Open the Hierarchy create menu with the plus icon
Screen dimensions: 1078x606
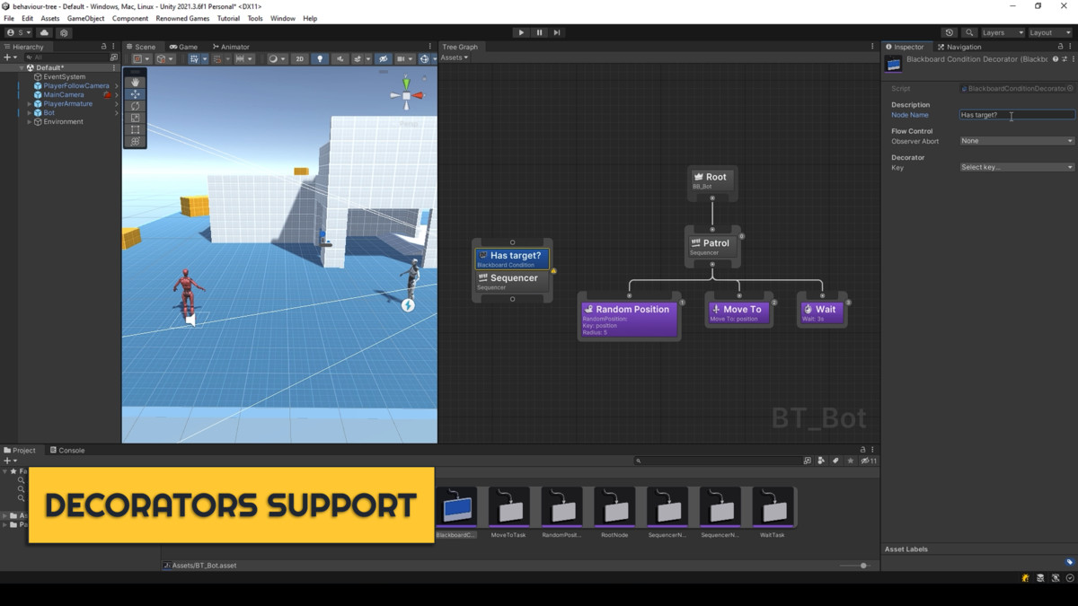[x=7, y=57]
